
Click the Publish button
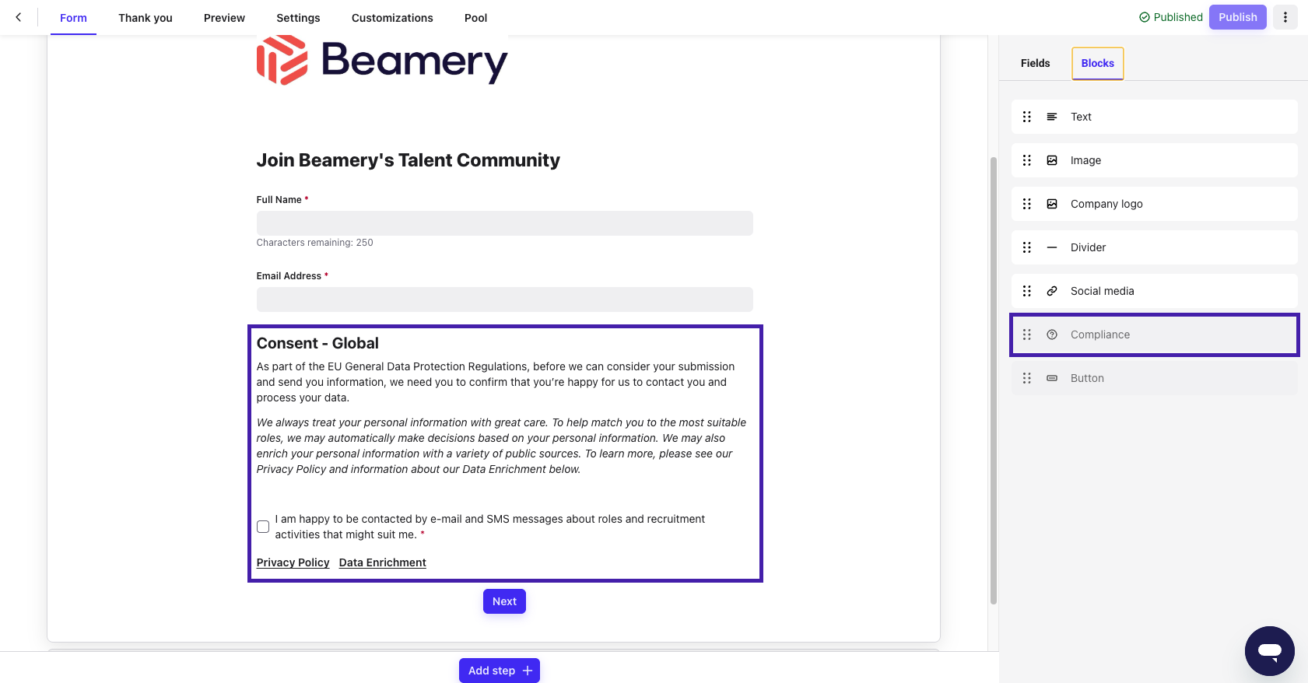coord(1238,17)
